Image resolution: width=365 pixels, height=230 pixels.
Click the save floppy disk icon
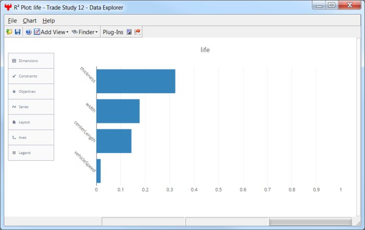click(x=17, y=32)
